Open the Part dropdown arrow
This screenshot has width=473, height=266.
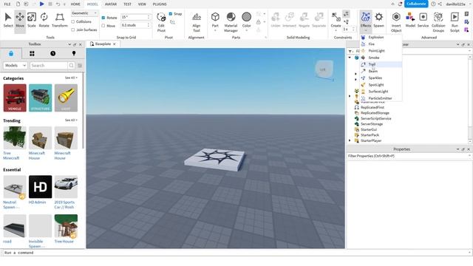tap(215, 30)
